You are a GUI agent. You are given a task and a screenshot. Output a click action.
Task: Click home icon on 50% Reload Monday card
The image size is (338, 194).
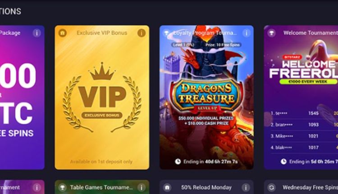click(167, 187)
